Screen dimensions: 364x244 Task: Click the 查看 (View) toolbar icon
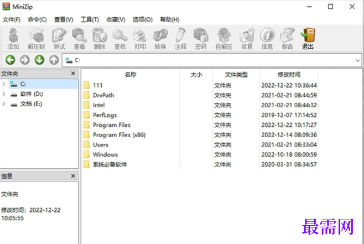79,39
